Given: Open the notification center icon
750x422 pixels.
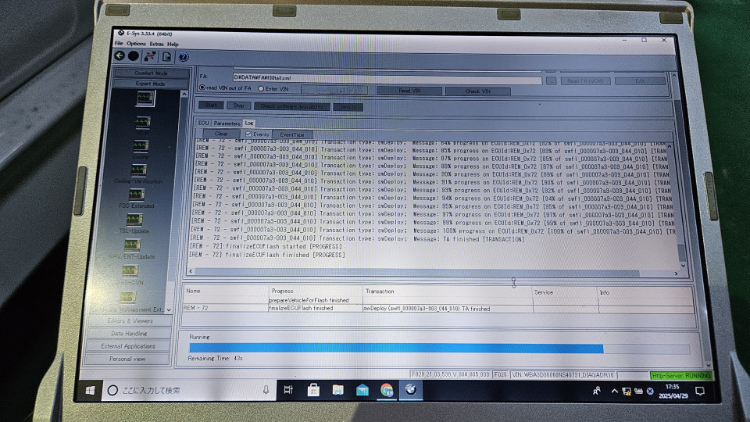Looking at the screenshot, I should coord(700,392).
